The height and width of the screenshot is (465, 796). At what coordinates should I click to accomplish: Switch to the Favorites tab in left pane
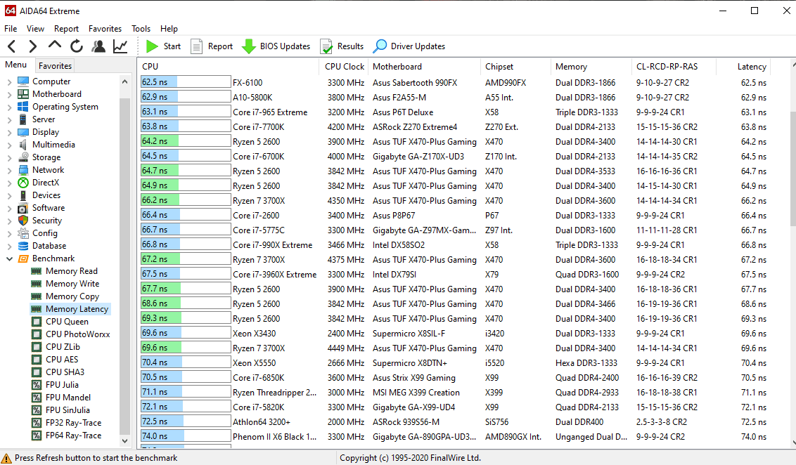click(55, 65)
